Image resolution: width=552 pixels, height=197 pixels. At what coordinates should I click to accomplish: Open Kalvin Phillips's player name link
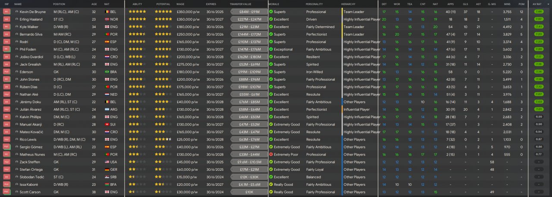coord(31,117)
